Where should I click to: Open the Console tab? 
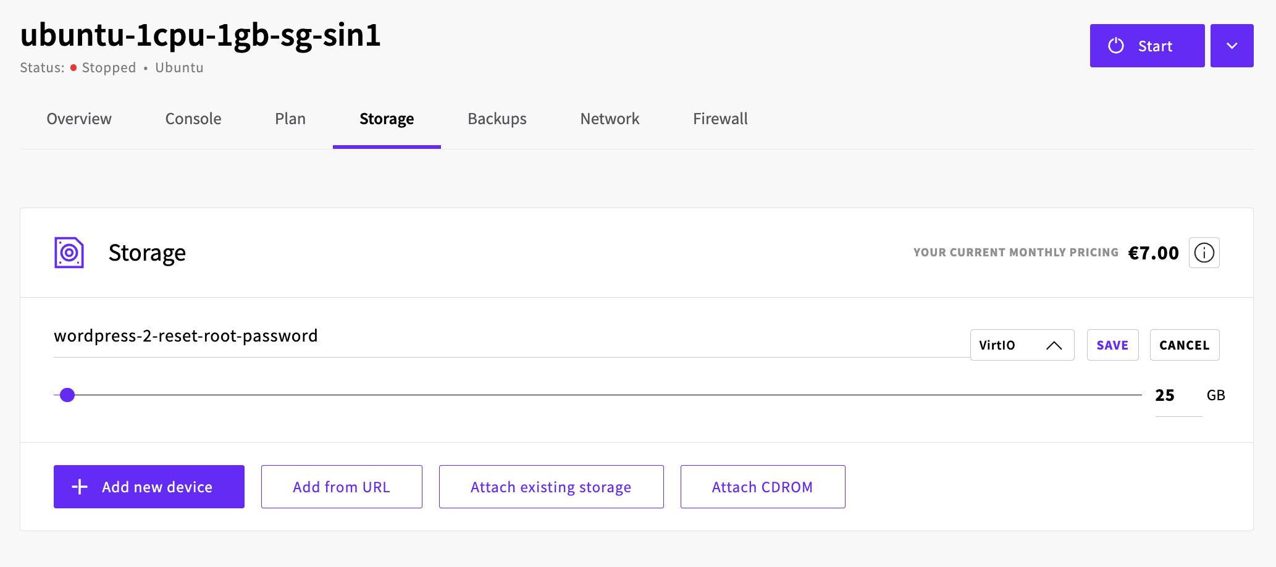[x=193, y=119]
